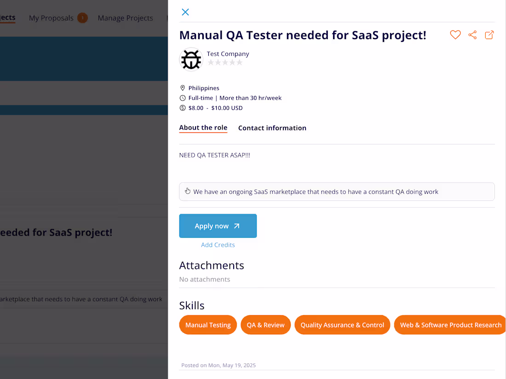Click the Web & Software Product Research chip
This screenshot has height=379, width=506.
point(449,325)
